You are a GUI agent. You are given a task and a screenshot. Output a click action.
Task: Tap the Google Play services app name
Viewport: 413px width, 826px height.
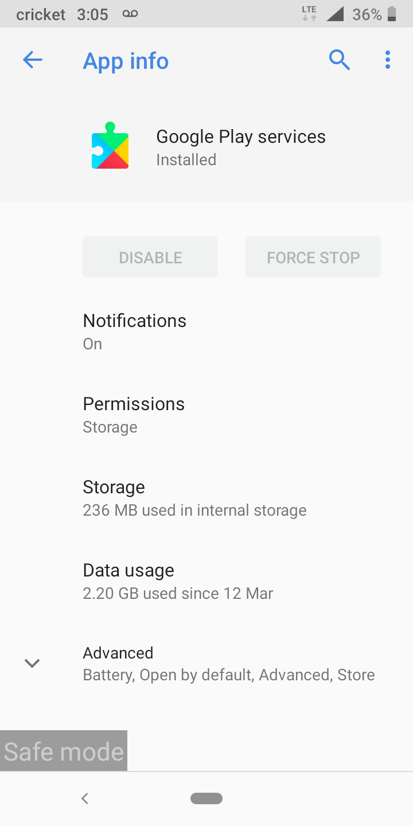[241, 137]
